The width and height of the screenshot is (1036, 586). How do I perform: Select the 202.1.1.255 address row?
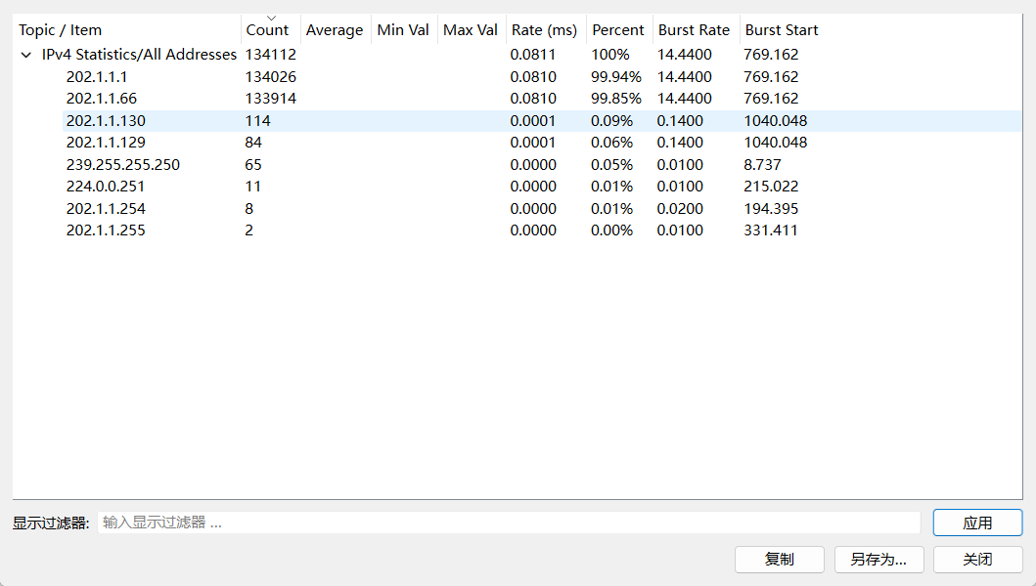click(x=518, y=230)
